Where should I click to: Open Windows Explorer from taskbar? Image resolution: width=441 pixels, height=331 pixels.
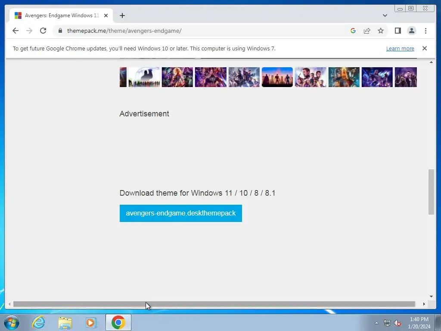pos(65,322)
